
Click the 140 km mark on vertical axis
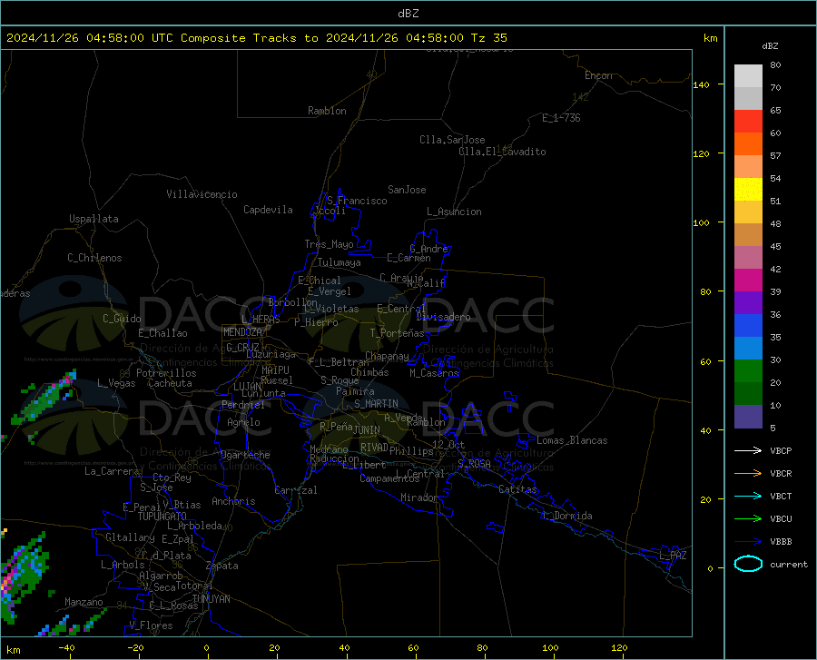click(701, 85)
